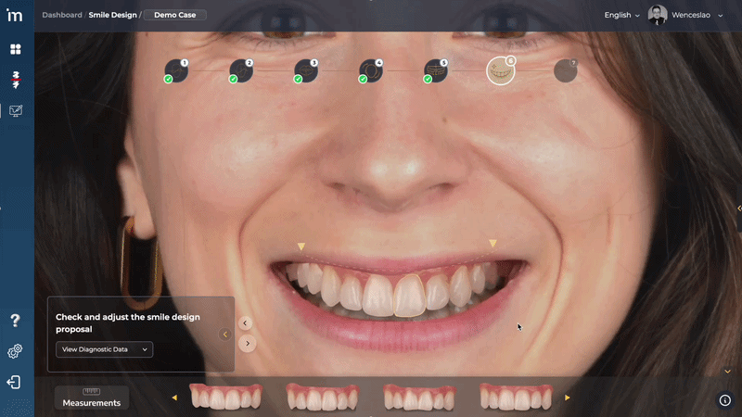Screen dimensions: 742x417
Task: Click the Demo Case name field
Action: (x=174, y=15)
